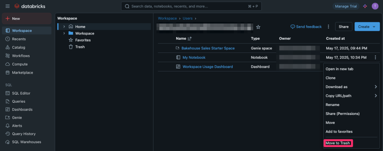Screen dimensions: 383x151
Task: Click the Owner column header
Action: pyautogui.click(x=285, y=39)
